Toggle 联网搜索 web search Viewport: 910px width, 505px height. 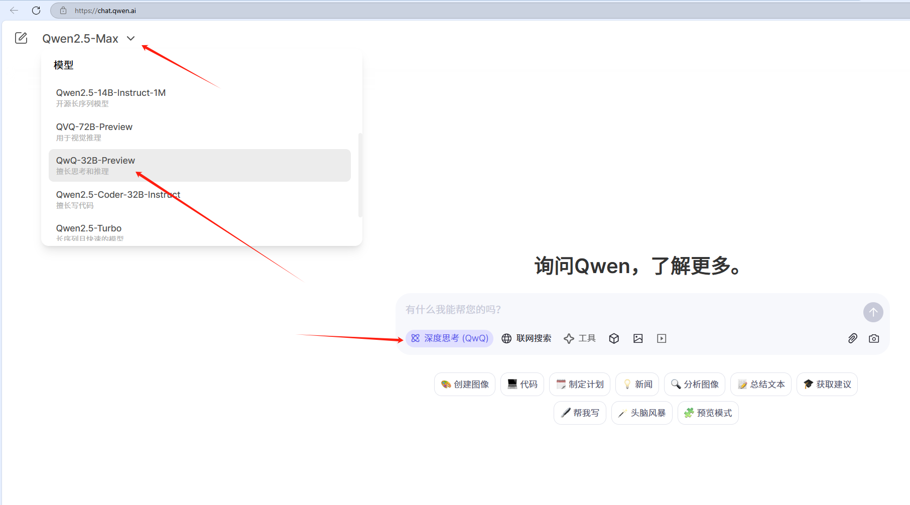point(527,338)
